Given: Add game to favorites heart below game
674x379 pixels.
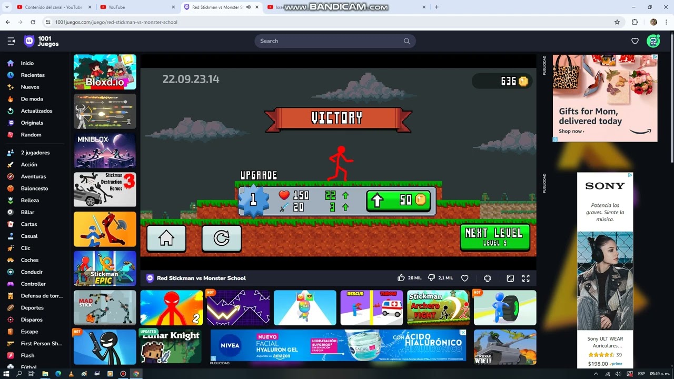Looking at the screenshot, I should 464,278.
